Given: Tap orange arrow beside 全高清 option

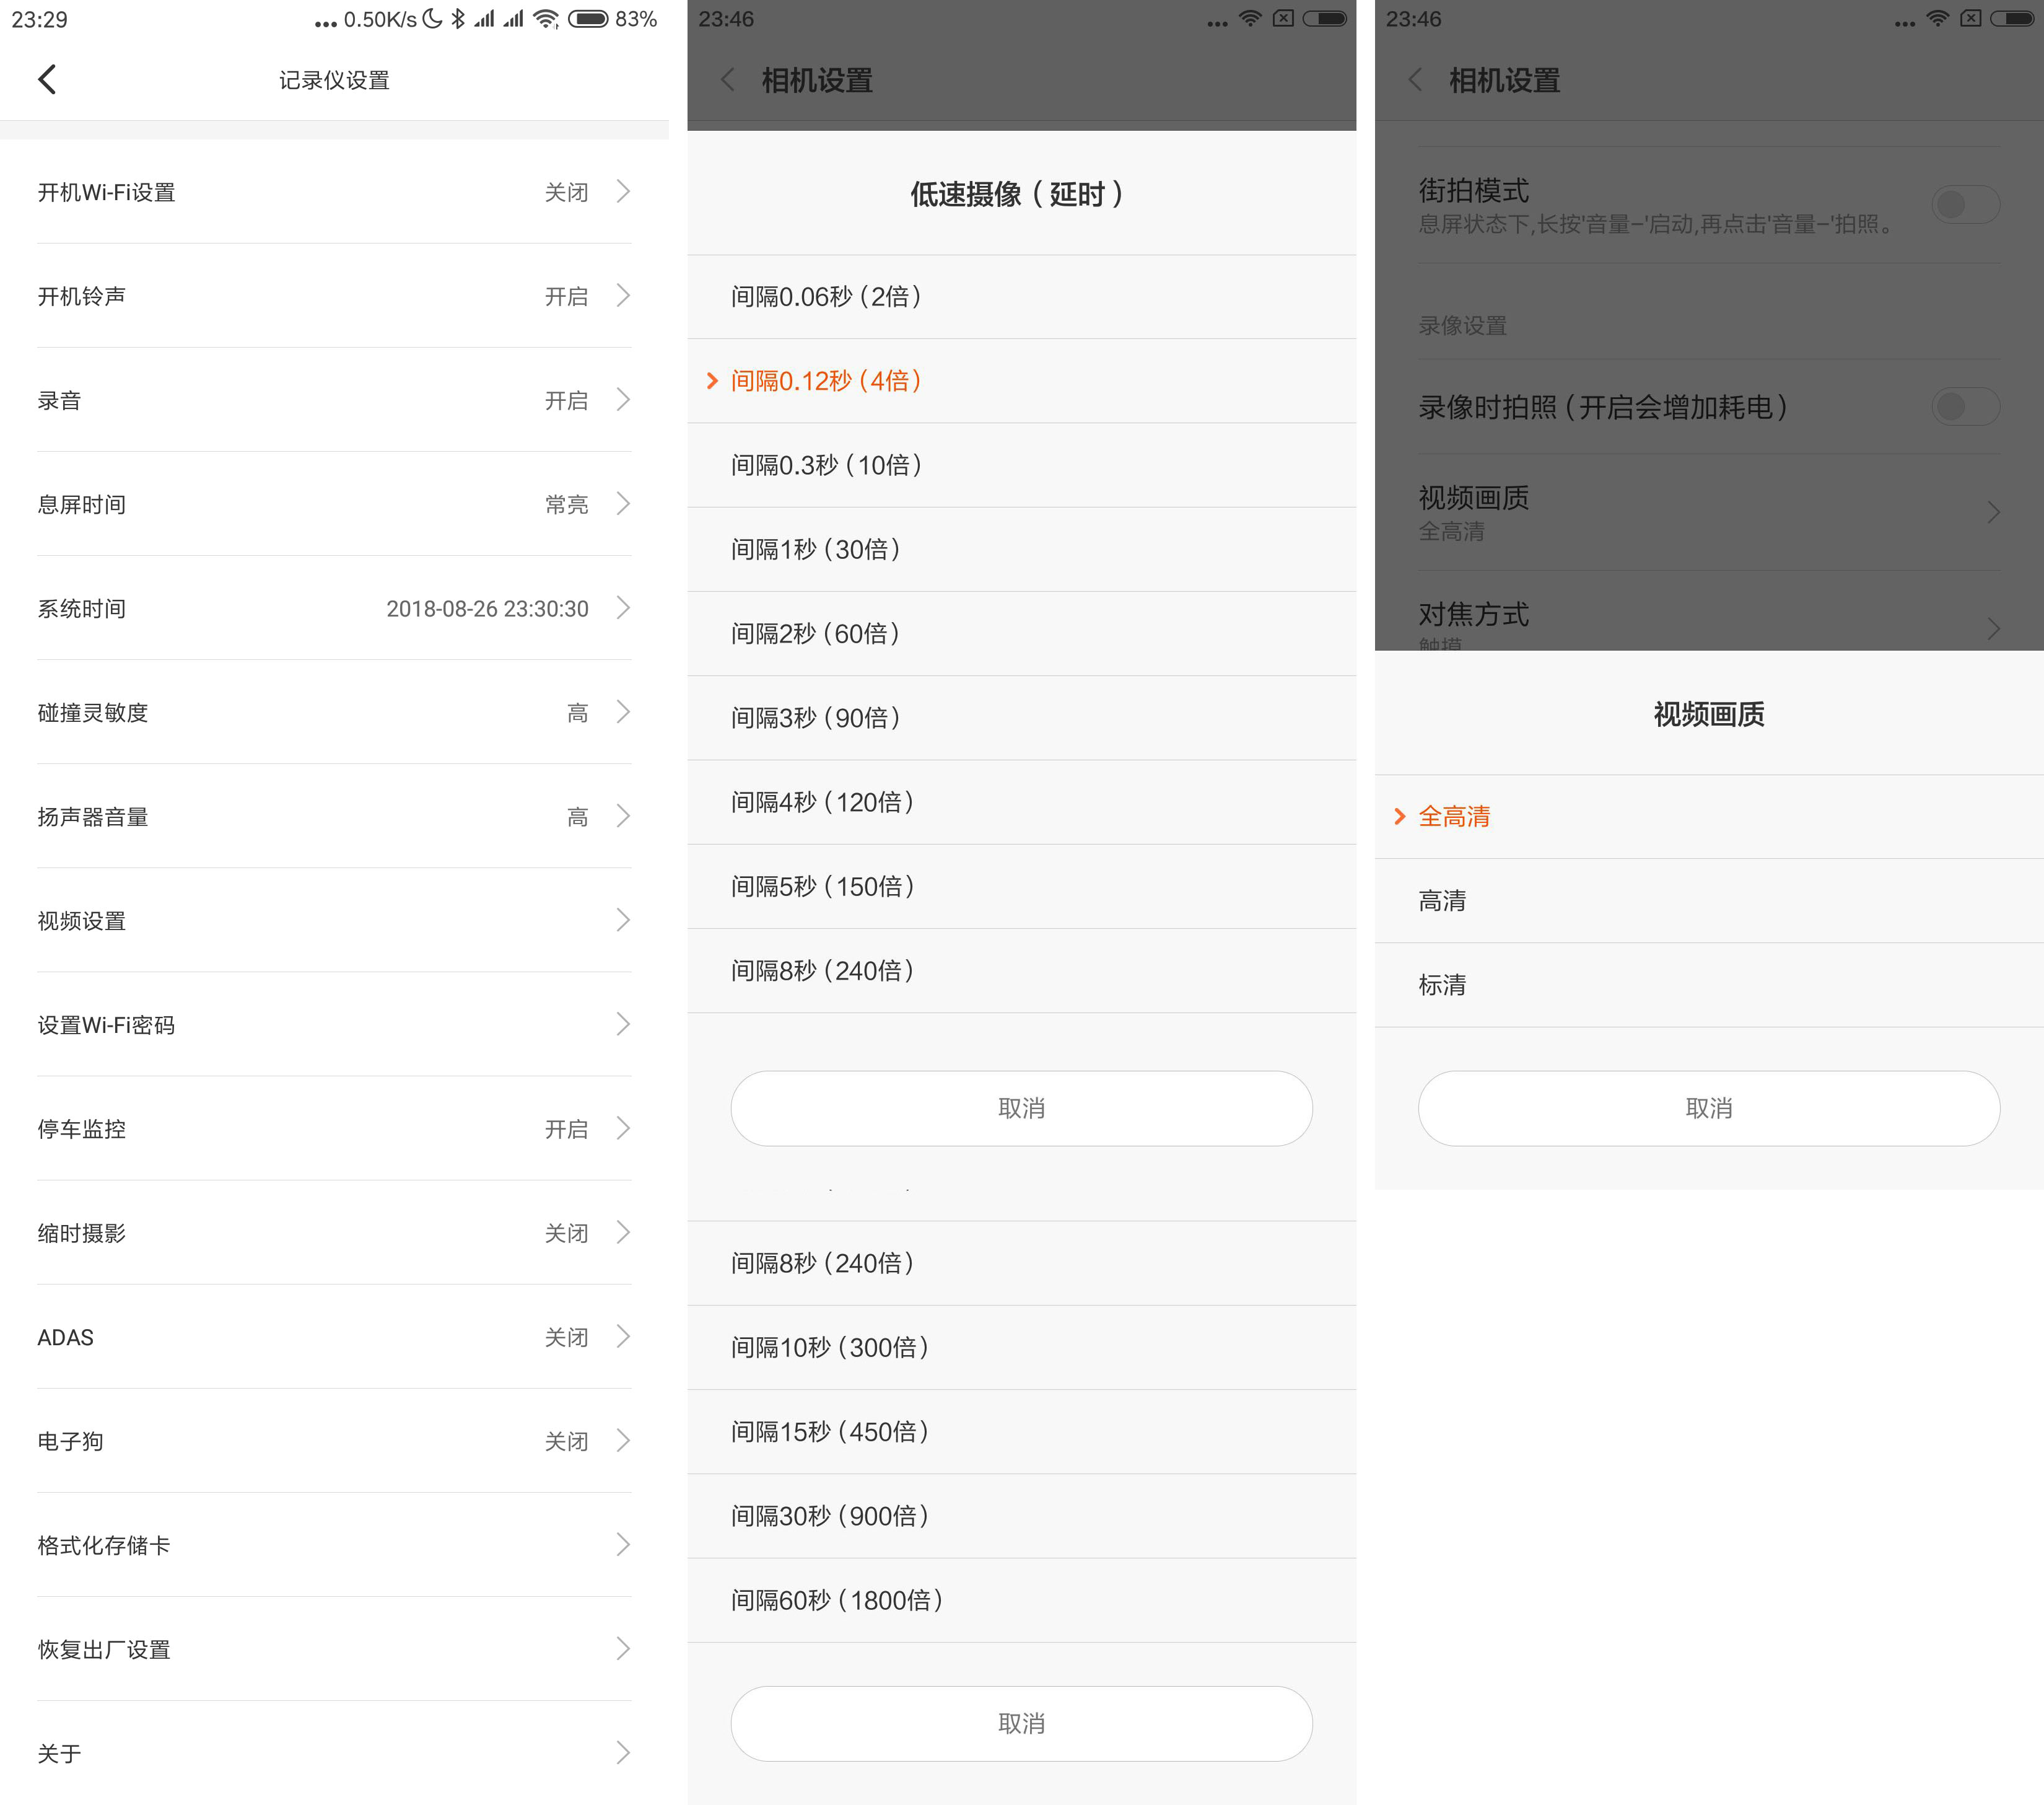Looking at the screenshot, I should [x=1399, y=817].
